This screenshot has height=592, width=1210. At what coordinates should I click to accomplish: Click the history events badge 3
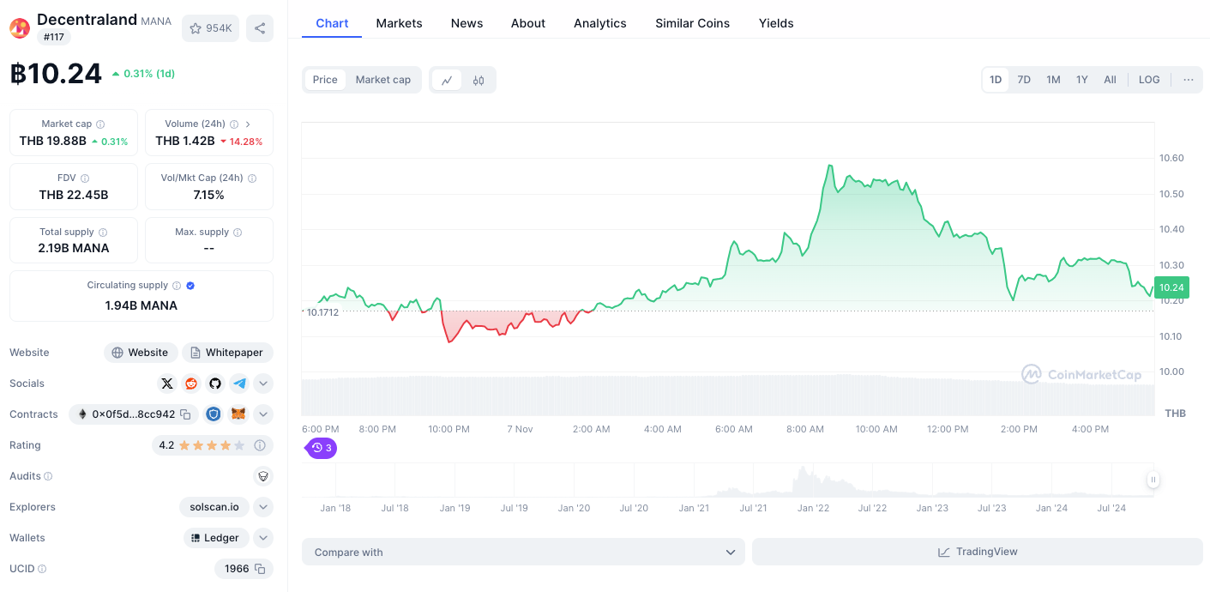coord(322,448)
